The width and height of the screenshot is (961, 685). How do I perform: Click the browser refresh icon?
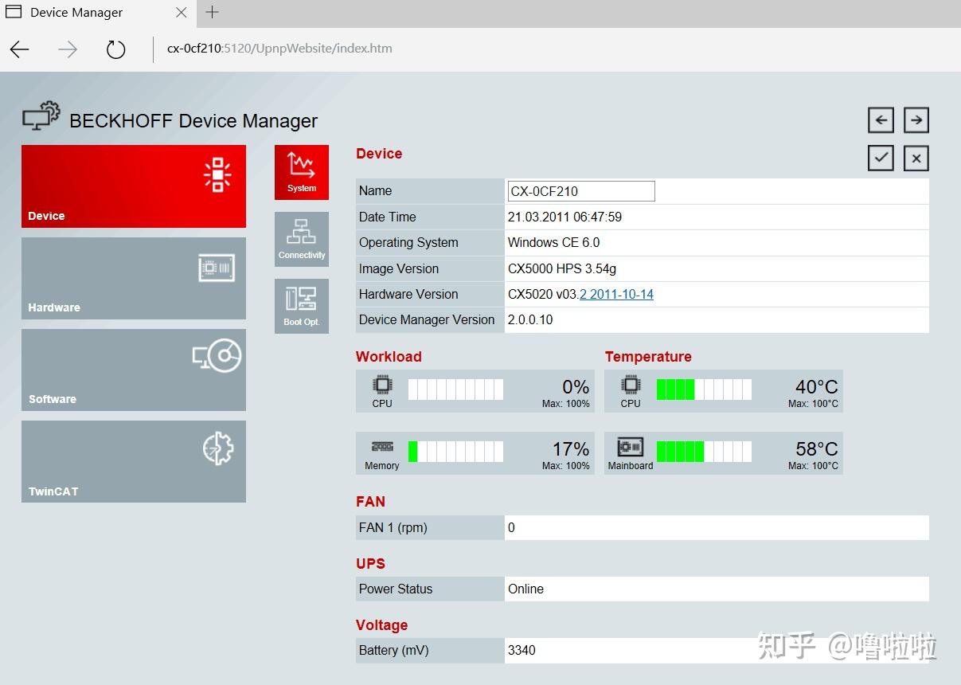[115, 49]
